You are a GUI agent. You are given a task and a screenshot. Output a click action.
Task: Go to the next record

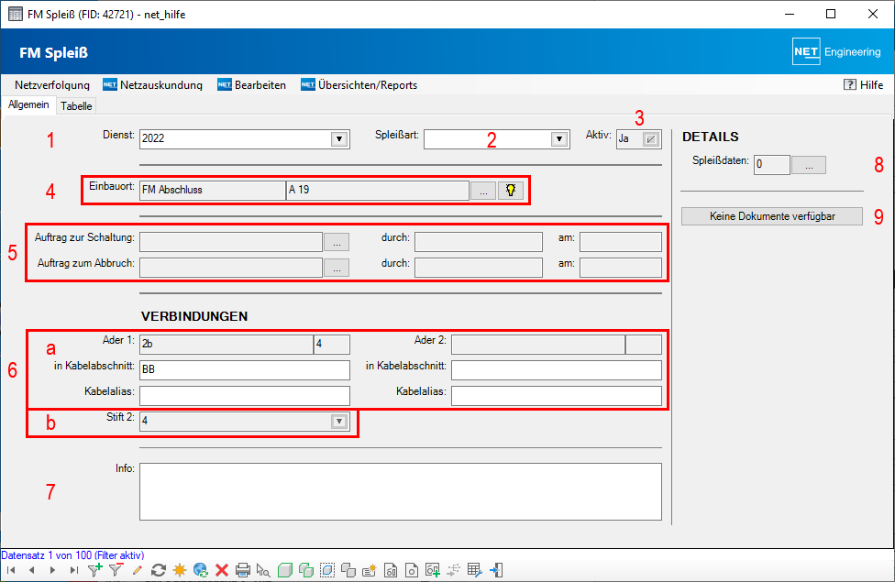[52, 569]
